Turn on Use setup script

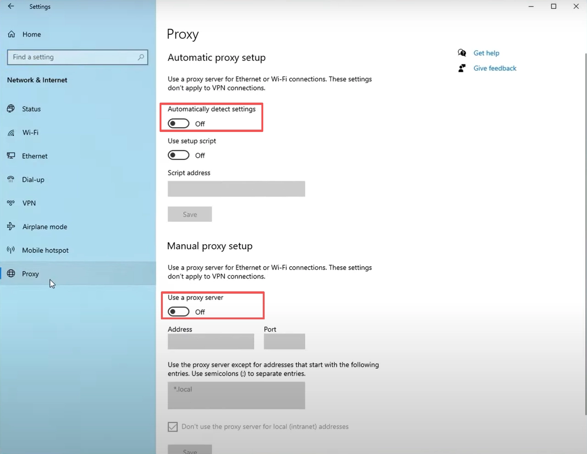coord(178,155)
